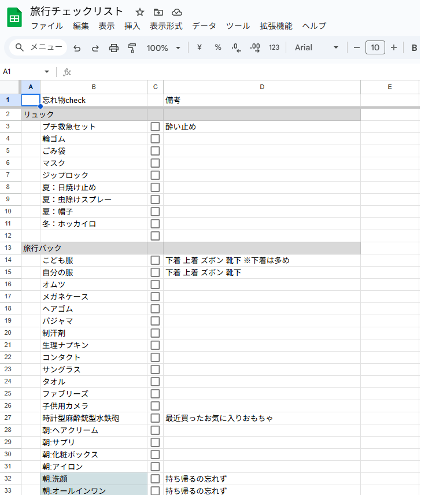The image size is (421, 495).
Task: Click the menu search magnifier icon
Action: point(20,47)
